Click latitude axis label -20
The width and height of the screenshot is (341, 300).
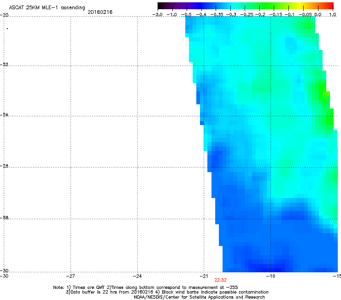[x=4, y=15]
